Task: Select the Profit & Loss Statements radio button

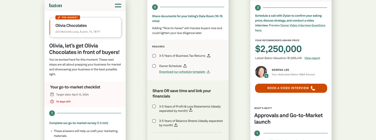Action: (154, 106)
